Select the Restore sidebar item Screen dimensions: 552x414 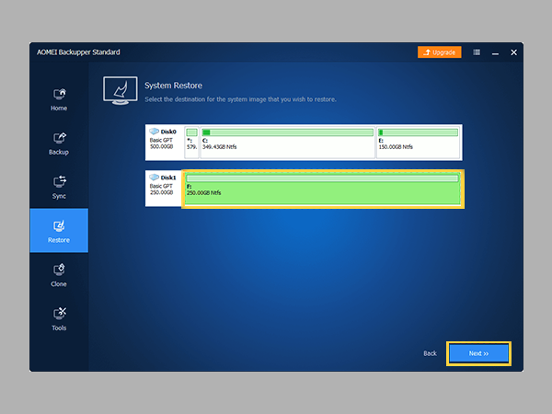[x=59, y=230]
